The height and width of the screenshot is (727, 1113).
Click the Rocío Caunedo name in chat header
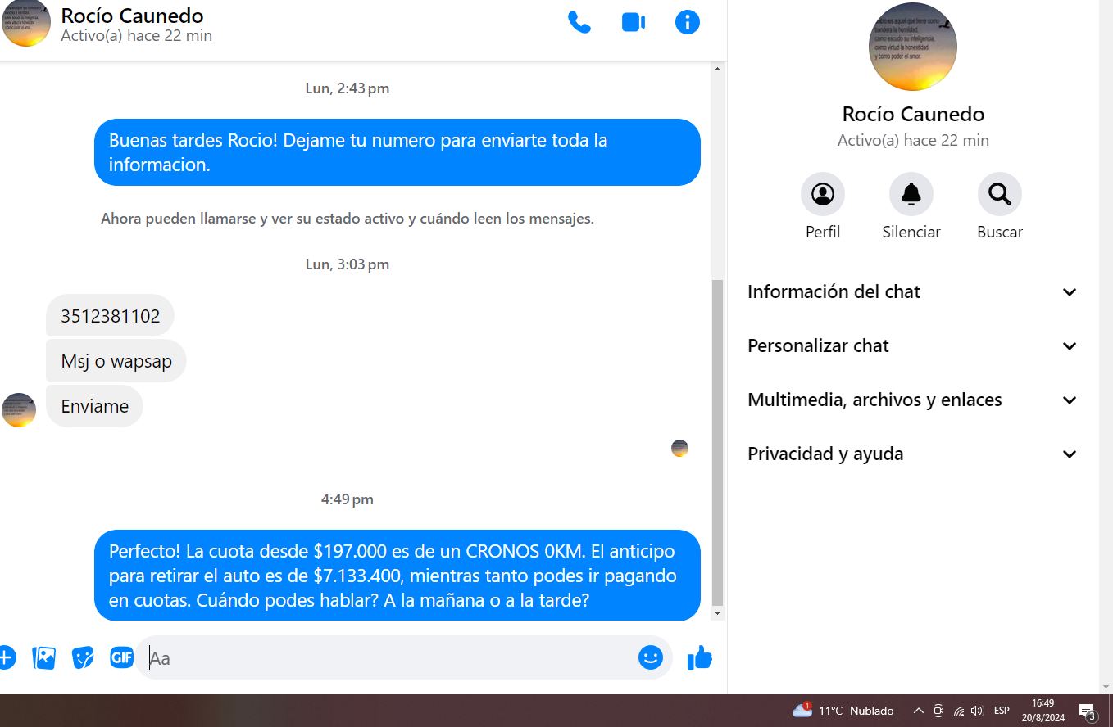[132, 16]
